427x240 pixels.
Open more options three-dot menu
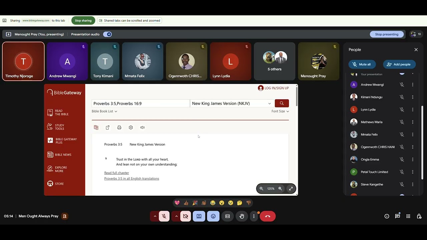[254, 216]
